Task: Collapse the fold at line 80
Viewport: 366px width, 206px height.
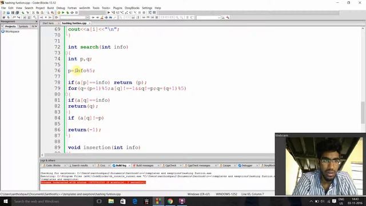Action: coord(66,94)
